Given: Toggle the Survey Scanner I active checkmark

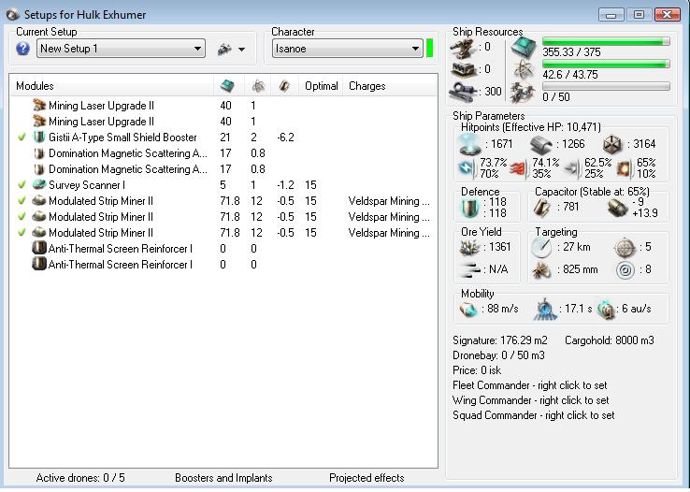Looking at the screenshot, I should point(22,185).
